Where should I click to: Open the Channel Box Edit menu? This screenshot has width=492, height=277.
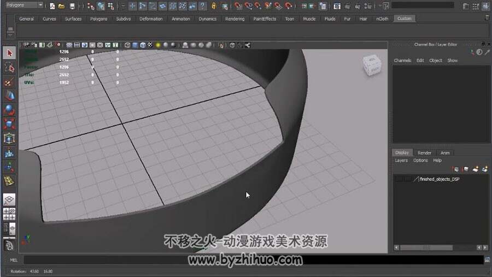click(420, 61)
